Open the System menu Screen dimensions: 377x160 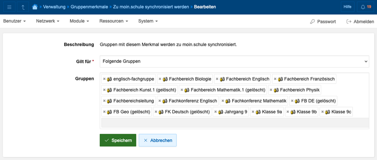tap(148, 21)
